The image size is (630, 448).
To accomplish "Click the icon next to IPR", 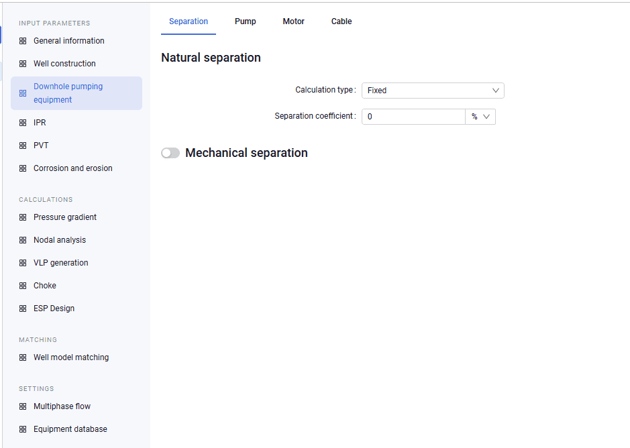I will coord(23,123).
